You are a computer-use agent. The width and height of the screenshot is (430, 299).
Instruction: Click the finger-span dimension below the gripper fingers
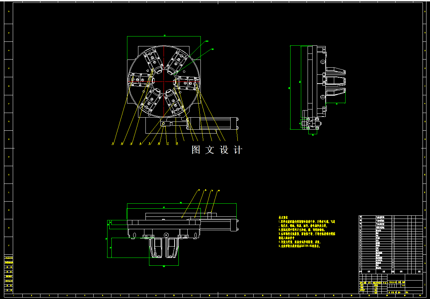[x=164, y=265]
